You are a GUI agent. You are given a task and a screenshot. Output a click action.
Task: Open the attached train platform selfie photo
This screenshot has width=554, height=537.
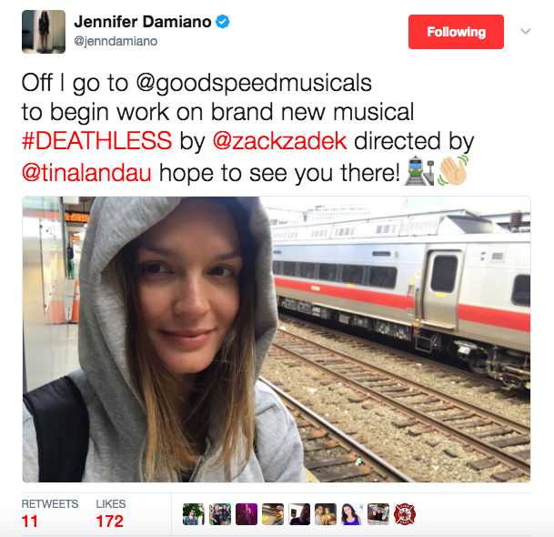[x=277, y=339]
